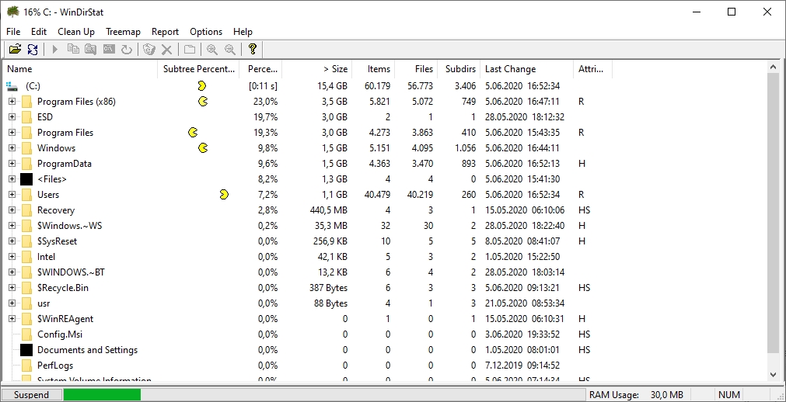Click the vertical scrollbar up arrow
This screenshot has width=786, height=402.
tap(773, 67)
